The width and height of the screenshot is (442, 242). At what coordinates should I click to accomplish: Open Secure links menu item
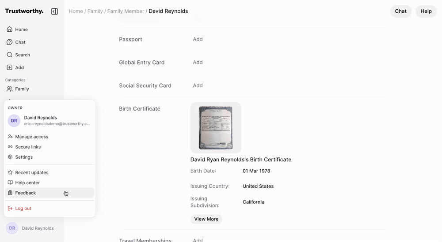[28, 147]
